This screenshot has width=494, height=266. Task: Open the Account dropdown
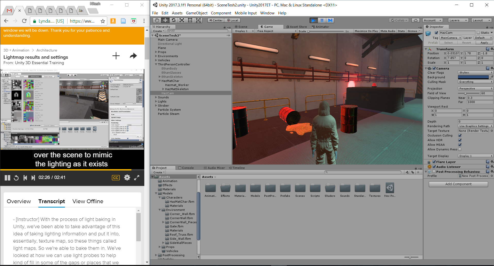pos(433,20)
